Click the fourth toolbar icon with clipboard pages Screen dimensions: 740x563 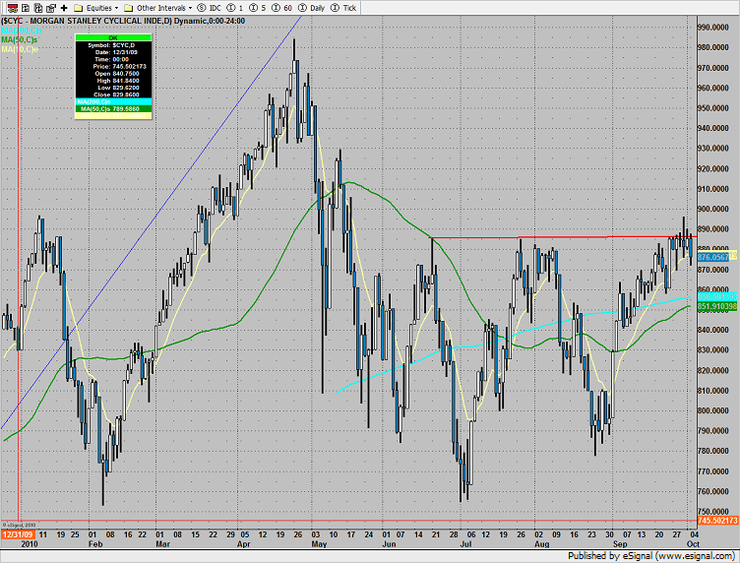51,8
